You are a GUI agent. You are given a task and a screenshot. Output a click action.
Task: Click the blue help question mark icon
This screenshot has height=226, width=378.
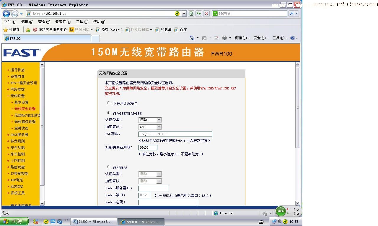click(292, 38)
